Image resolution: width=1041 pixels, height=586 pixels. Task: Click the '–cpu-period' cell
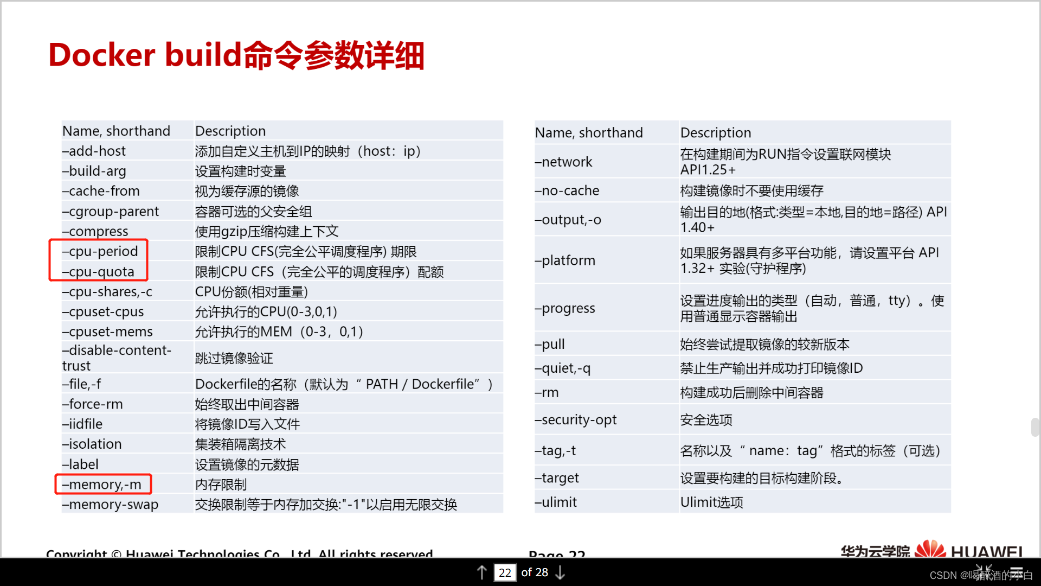point(127,251)
